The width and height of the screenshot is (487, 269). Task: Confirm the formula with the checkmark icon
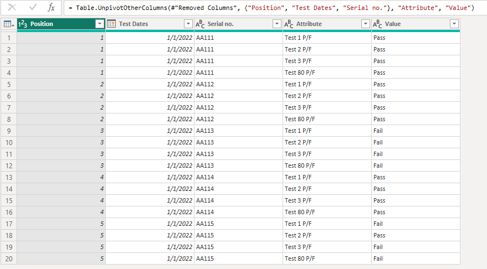[33, 7]
